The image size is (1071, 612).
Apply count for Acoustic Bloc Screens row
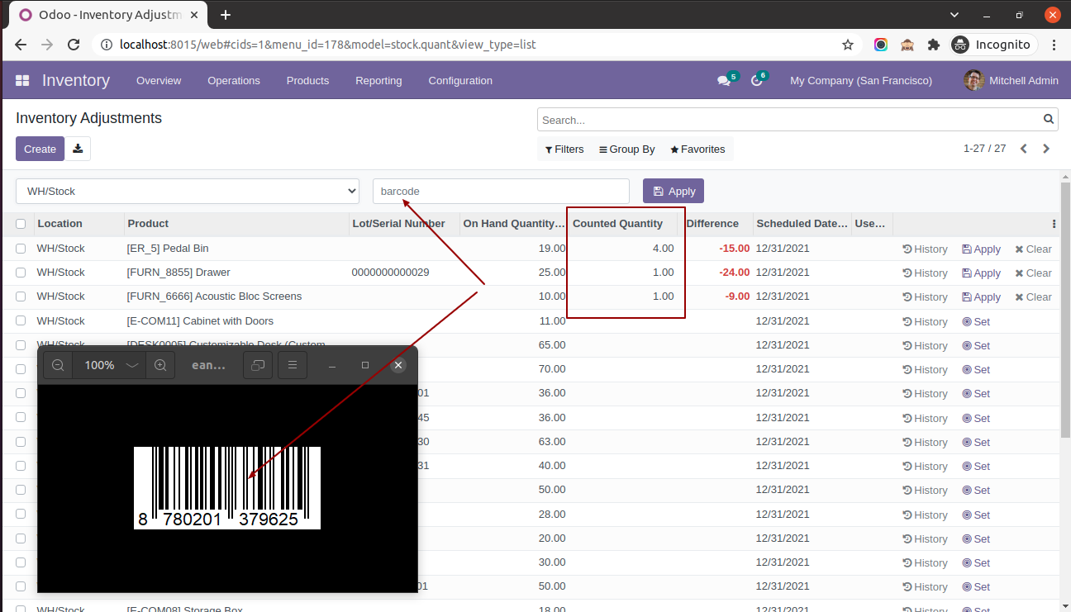click(981, 297)
